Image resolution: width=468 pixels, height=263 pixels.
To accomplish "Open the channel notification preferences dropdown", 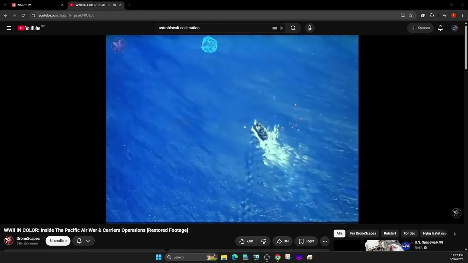I will (83, 241).
